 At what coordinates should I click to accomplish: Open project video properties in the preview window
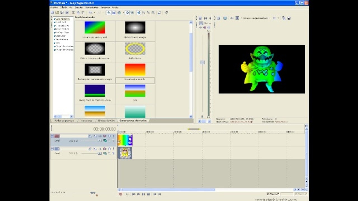coord(219,18)
